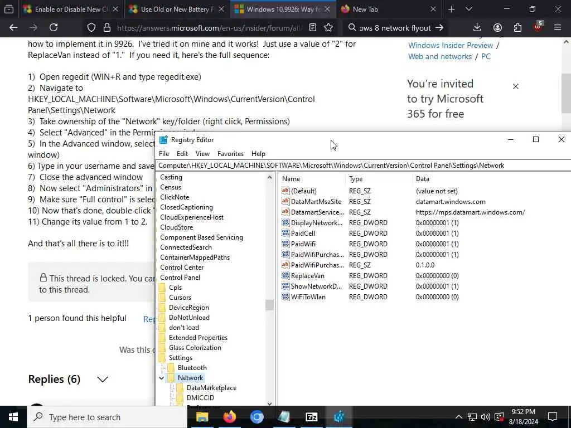The width and height of the screenshot is (571, 428).
Task: Open Firefox extensions puzzle icon
Action: [517, 28]
